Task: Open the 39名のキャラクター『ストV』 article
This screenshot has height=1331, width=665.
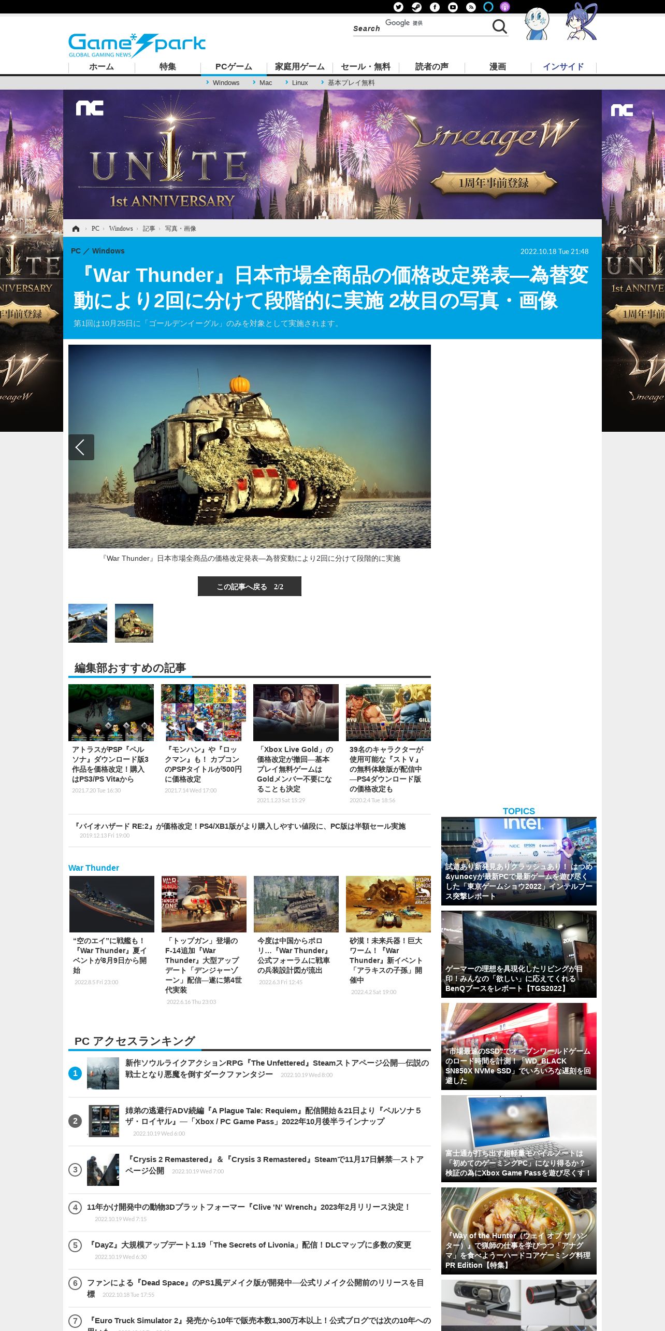Action: coord(388,744)
